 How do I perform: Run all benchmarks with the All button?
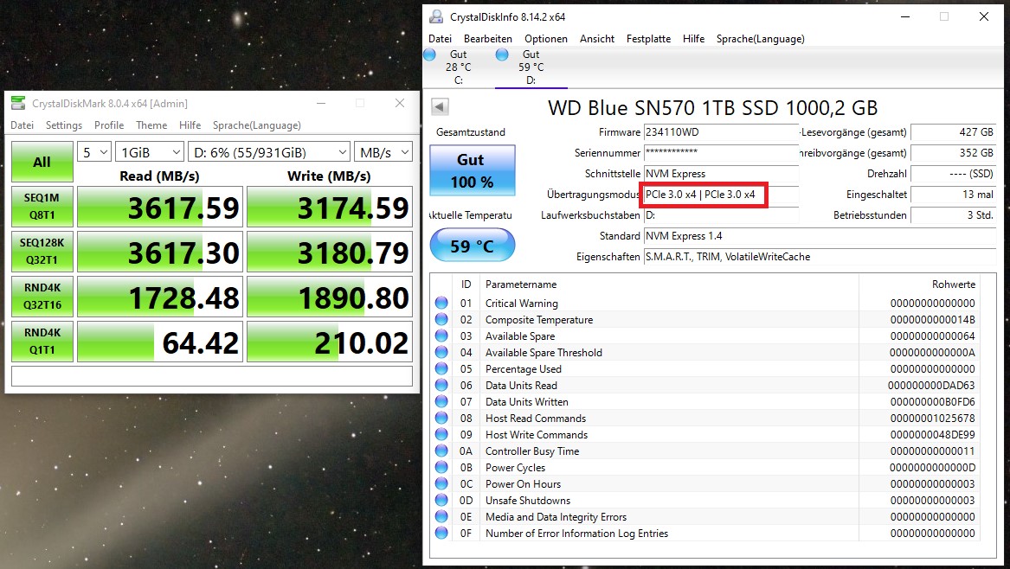pyautogui.click(x=42, y=162)
